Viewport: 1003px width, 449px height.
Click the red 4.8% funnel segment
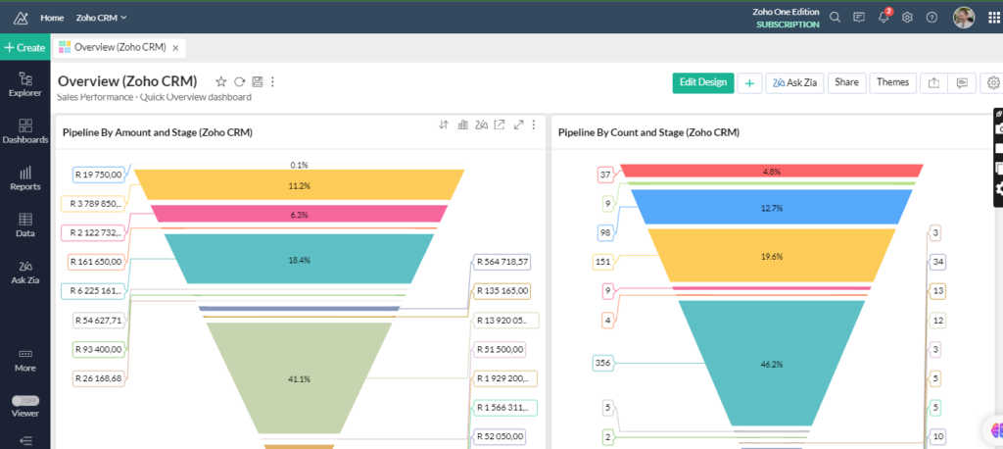[x=772, y=171]
